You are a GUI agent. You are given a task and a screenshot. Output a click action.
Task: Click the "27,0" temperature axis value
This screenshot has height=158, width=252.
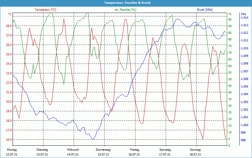tap(9, 35)
